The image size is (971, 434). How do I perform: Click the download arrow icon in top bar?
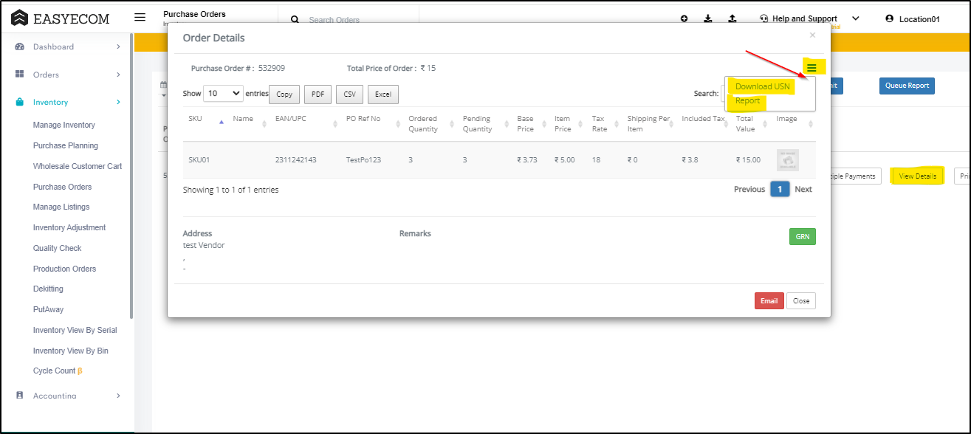tap(708, 19)
